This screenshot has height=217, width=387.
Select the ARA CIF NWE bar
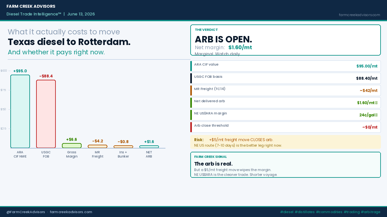[20, 111]
